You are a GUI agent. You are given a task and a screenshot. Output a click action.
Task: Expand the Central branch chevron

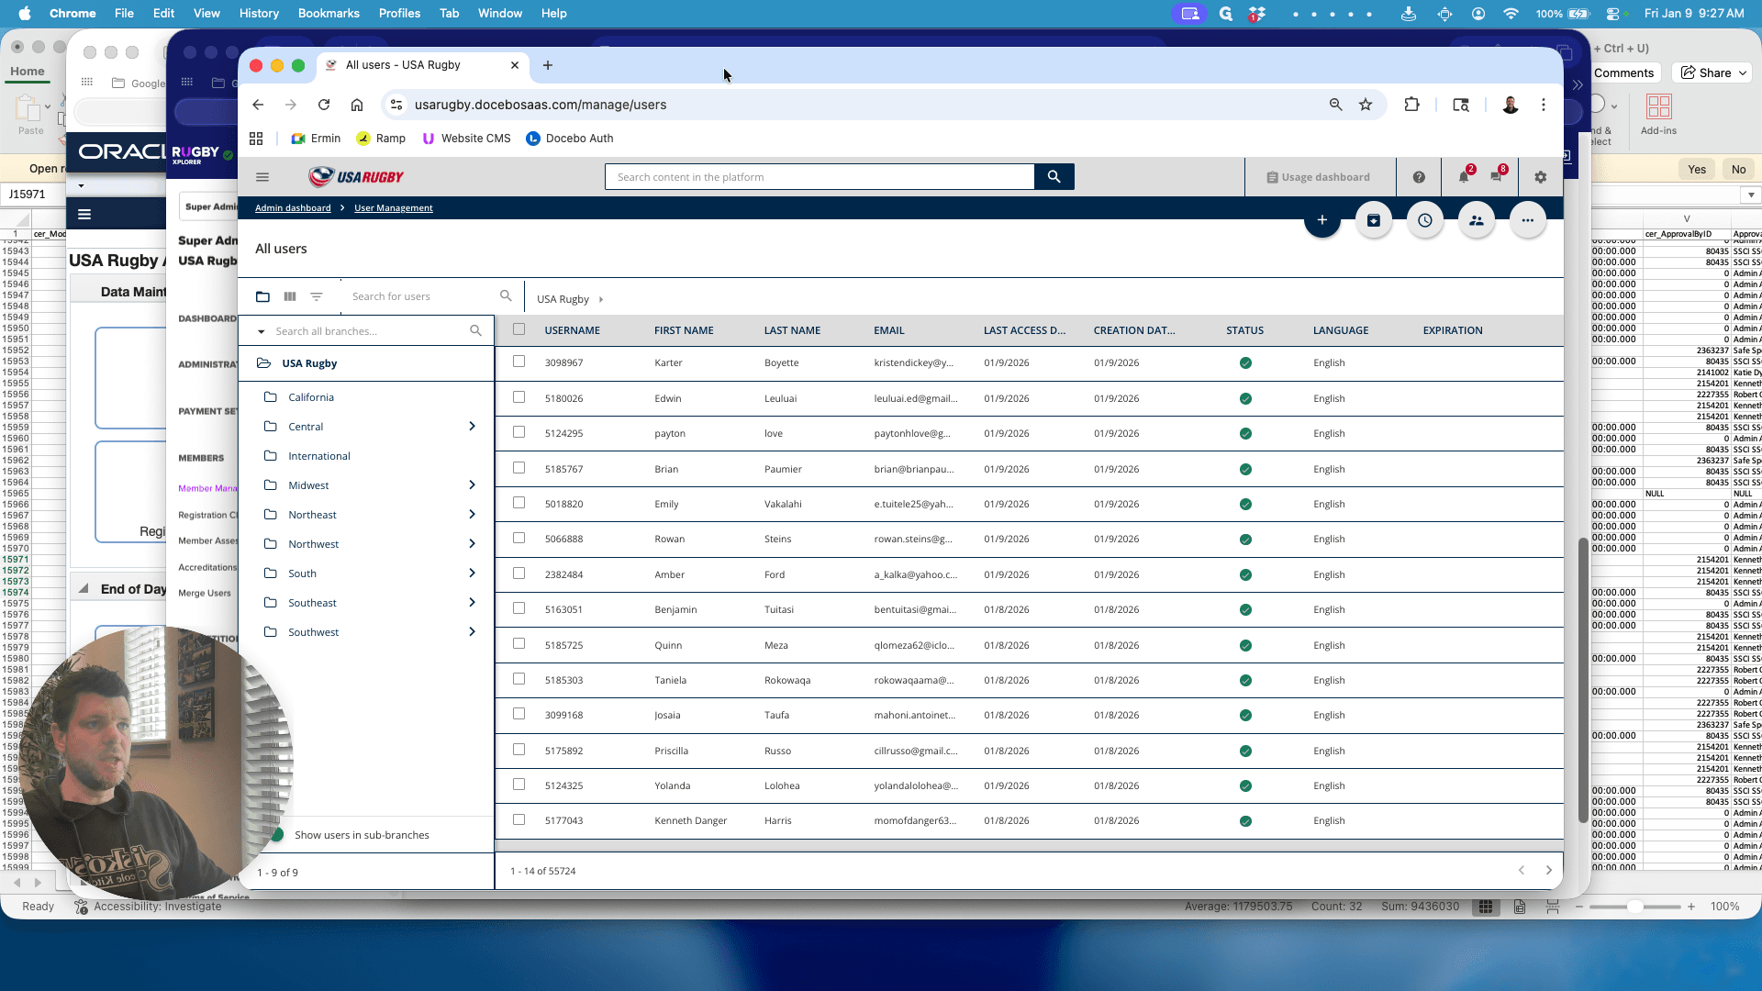473,427
